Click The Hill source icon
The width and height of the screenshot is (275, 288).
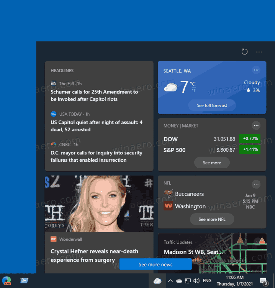tap(53, 84)
